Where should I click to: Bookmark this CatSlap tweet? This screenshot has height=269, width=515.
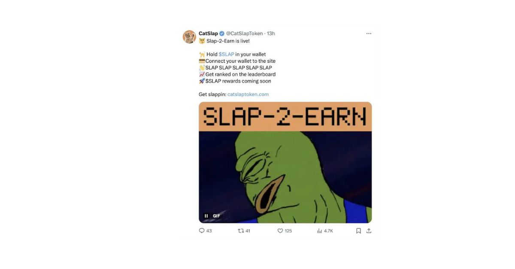point(358,230)
